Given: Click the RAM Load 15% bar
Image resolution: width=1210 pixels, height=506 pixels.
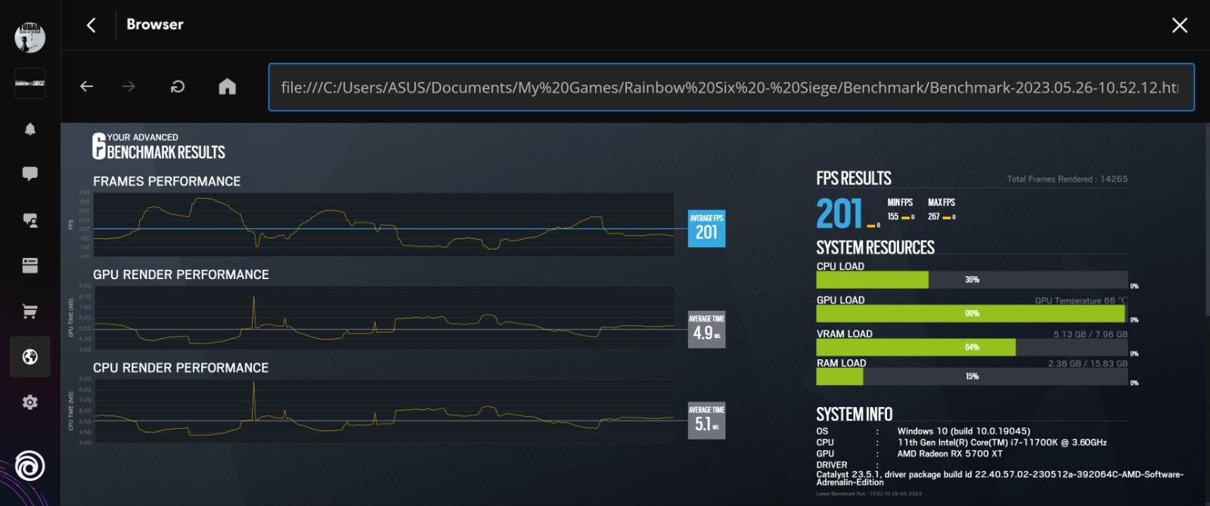Looking at the screenshot, I should coord(972,376).
